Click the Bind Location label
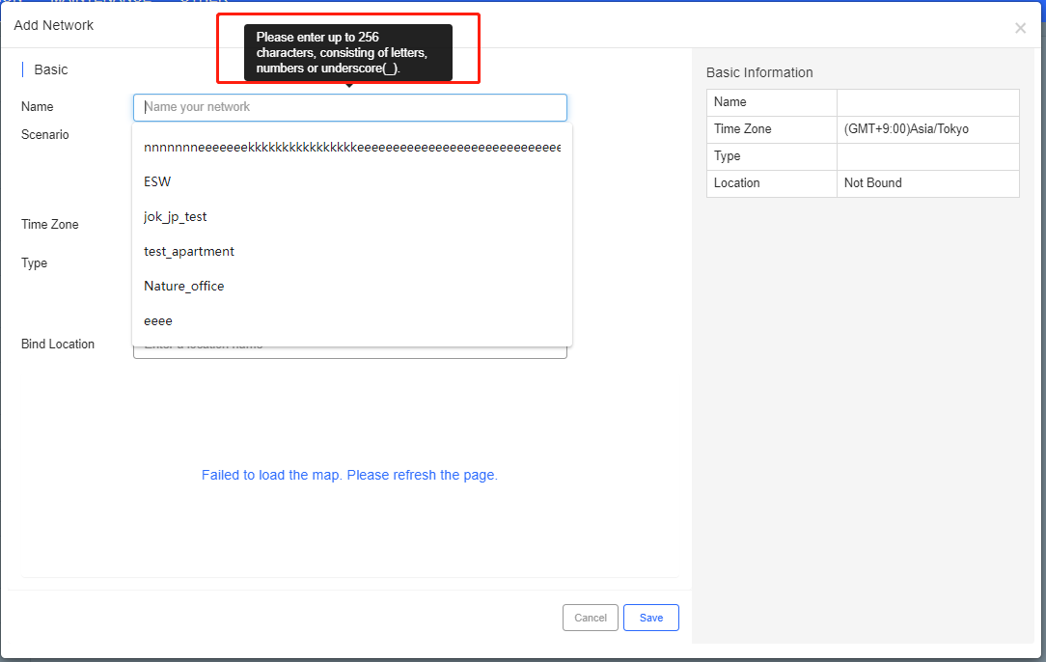 tap(58, 345)
